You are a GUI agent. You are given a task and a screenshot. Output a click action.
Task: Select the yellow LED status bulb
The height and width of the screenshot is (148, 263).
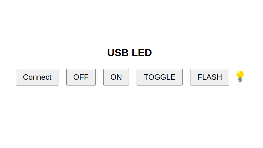(x=240, y=76)
